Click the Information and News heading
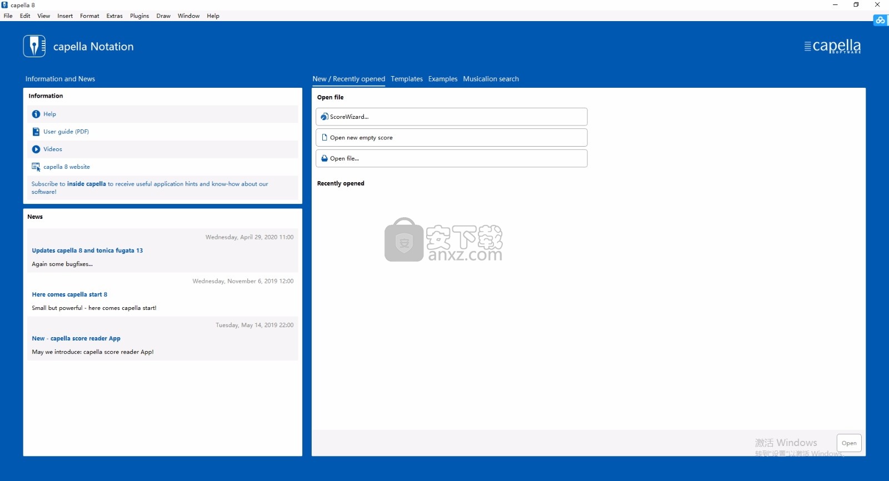 click(x=60, y=79)
